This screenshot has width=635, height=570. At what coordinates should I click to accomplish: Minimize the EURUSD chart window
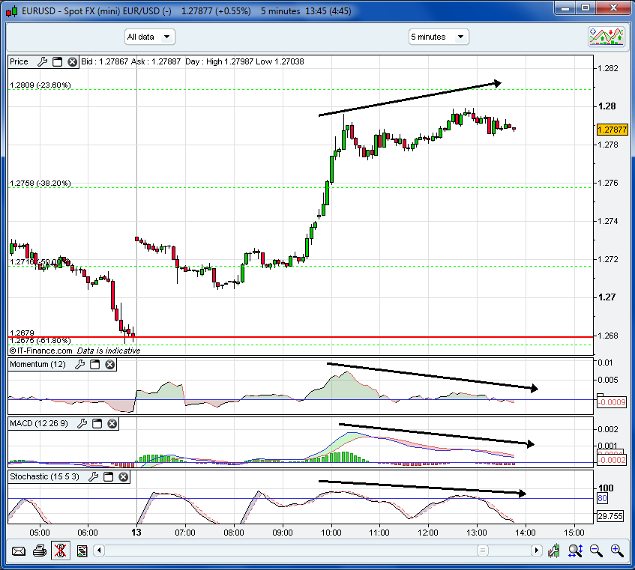pos(566,7)
